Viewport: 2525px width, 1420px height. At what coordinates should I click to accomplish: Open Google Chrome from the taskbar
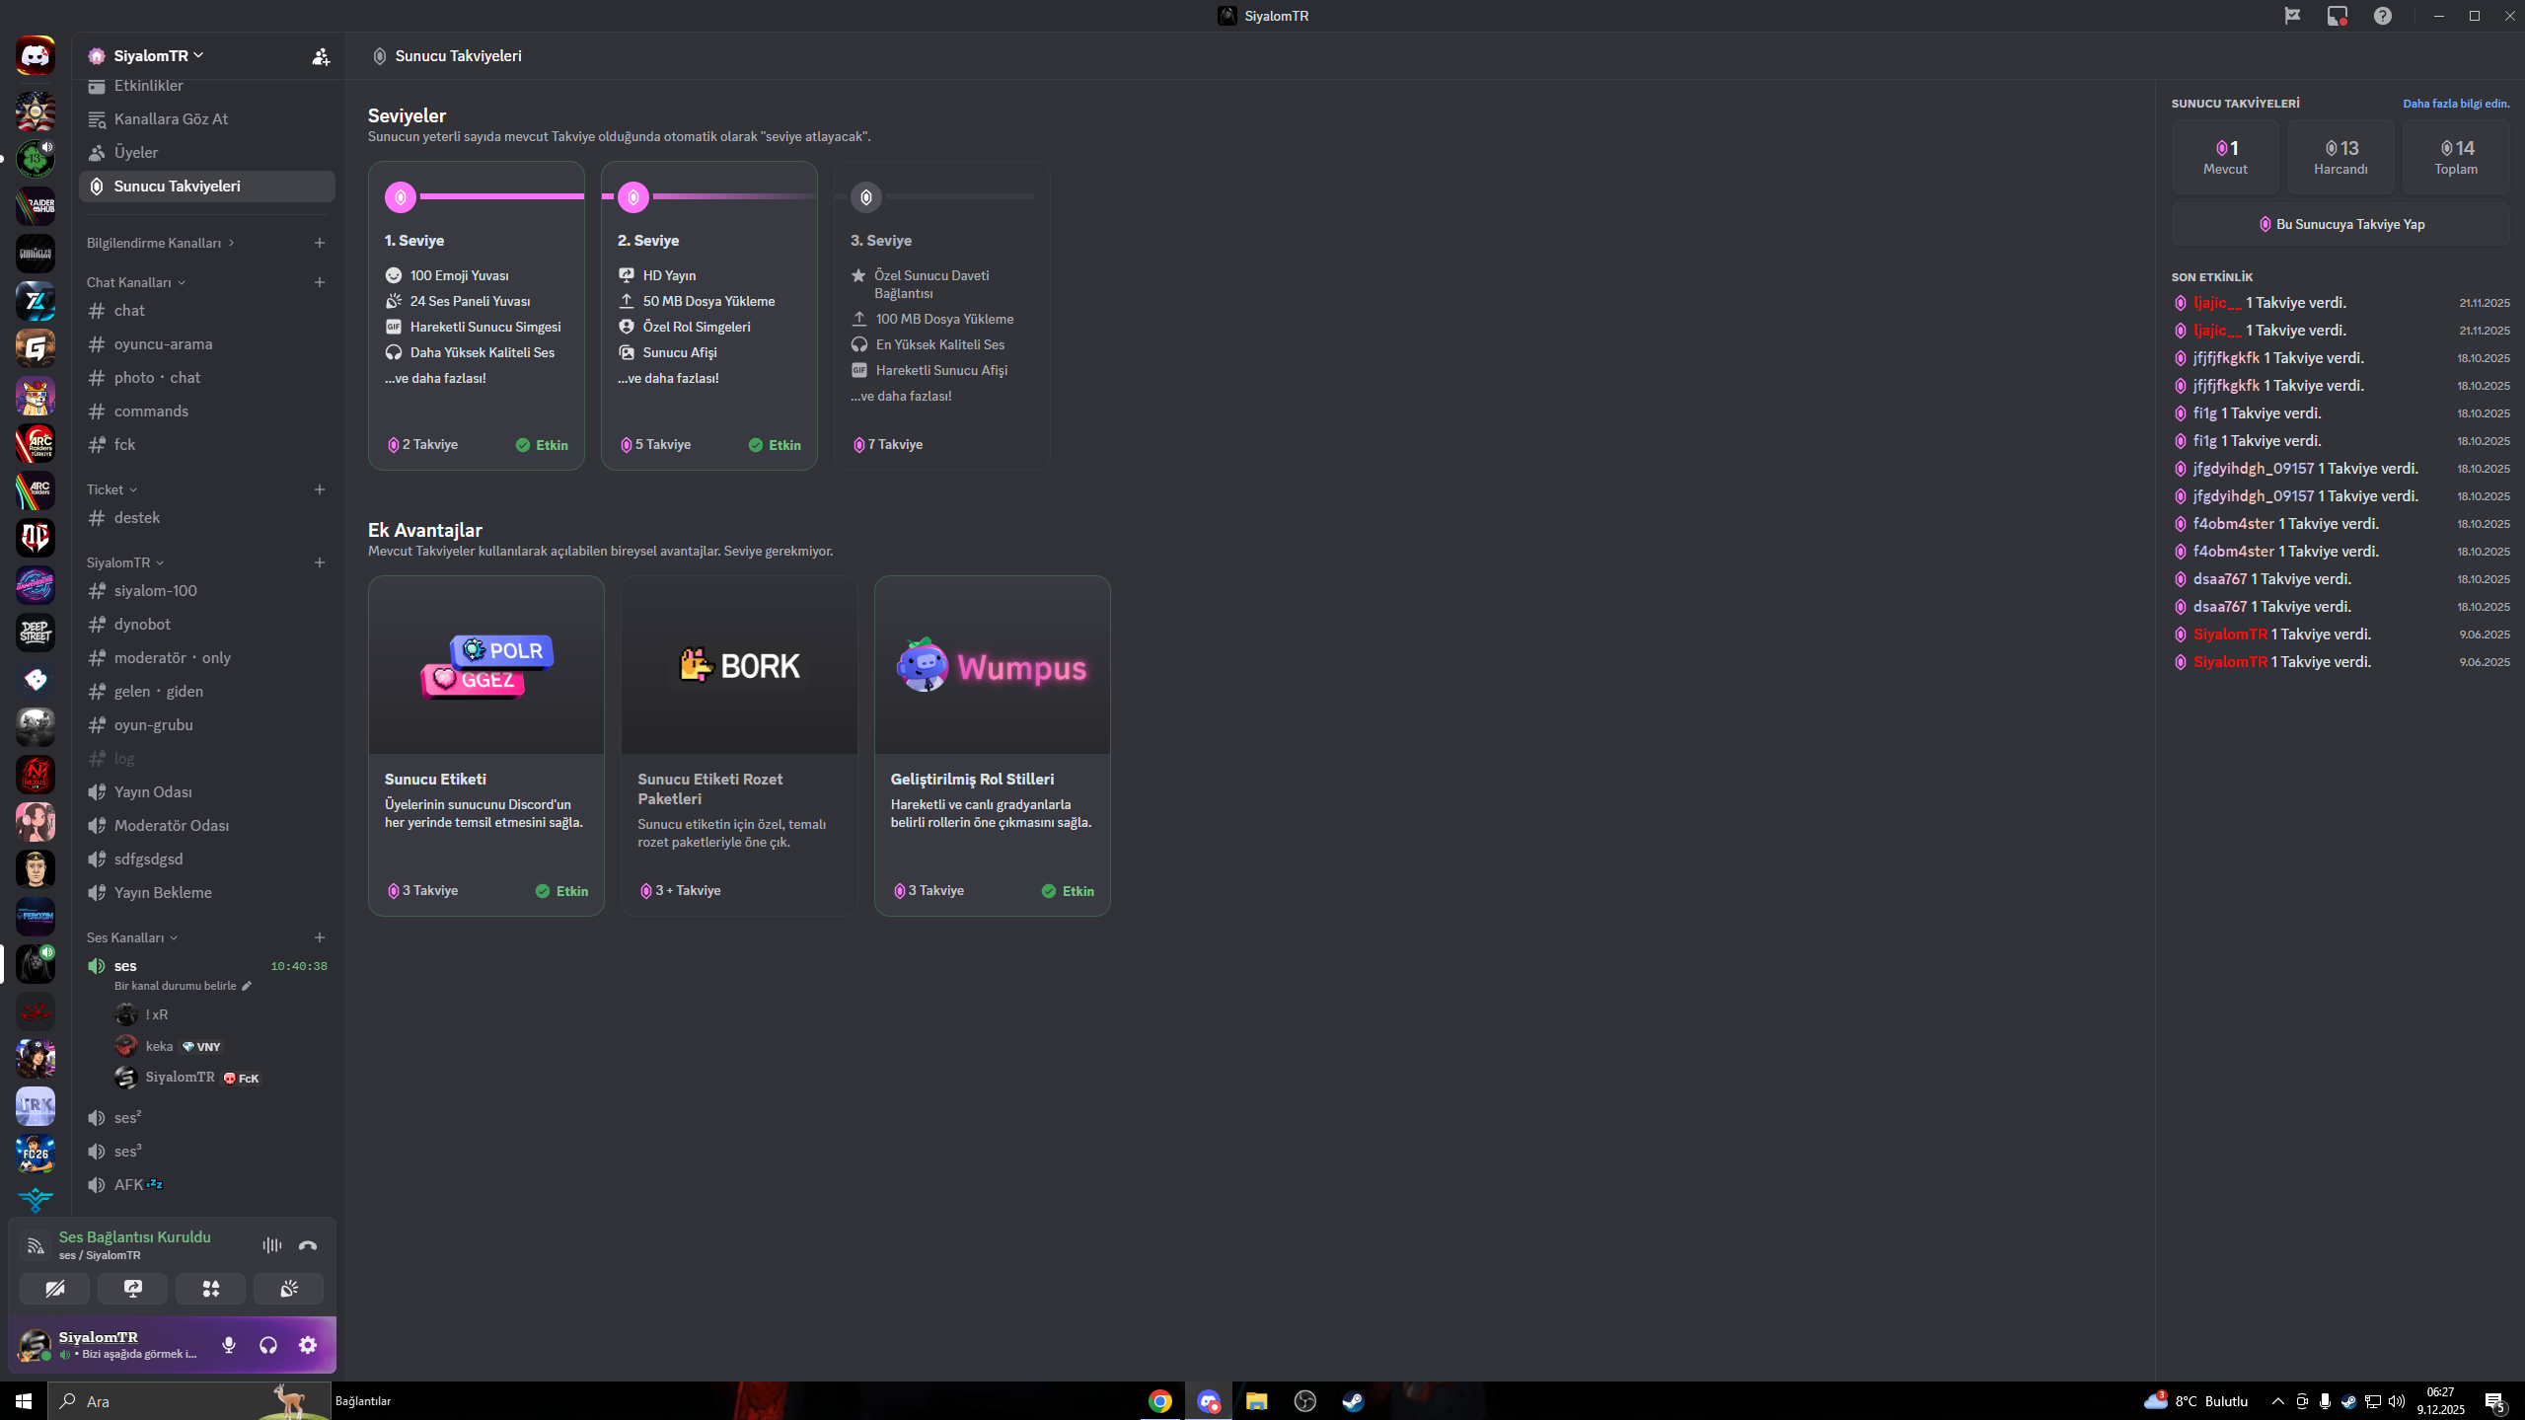pos(1160,1401)
